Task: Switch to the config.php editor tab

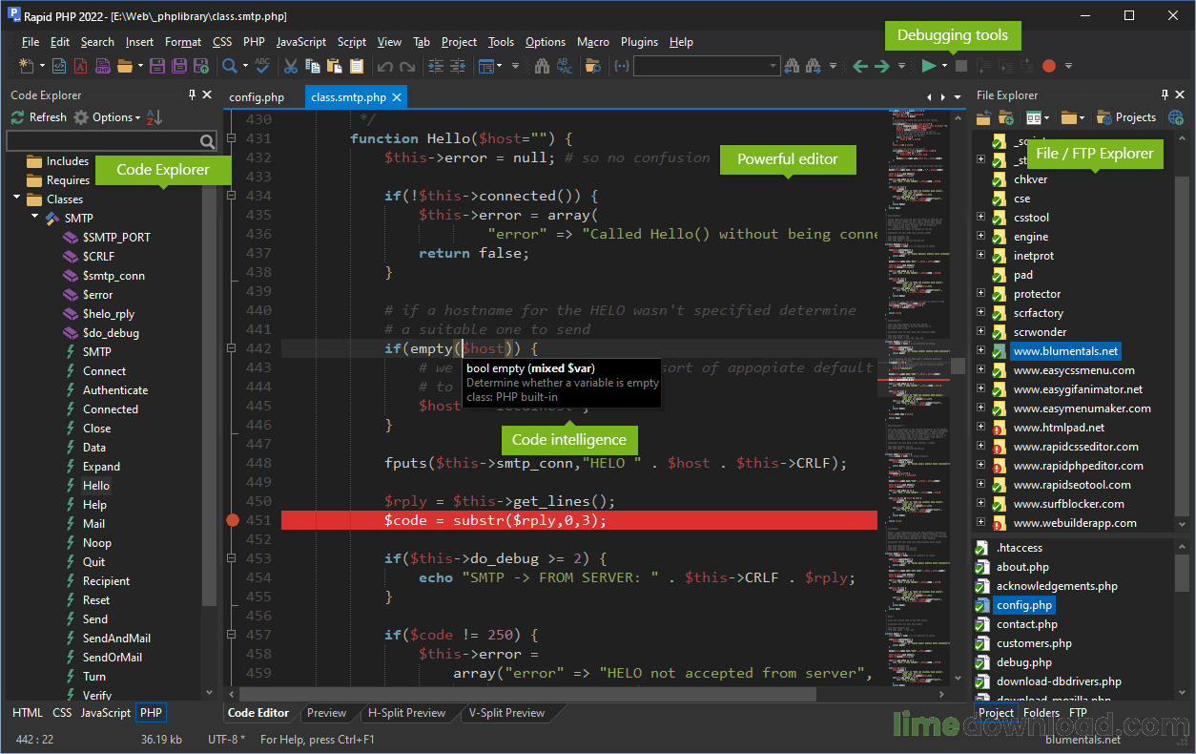Action: click(257, 97)
